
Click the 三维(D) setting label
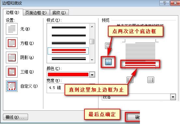pyautogui.click(x=27, y=72)
